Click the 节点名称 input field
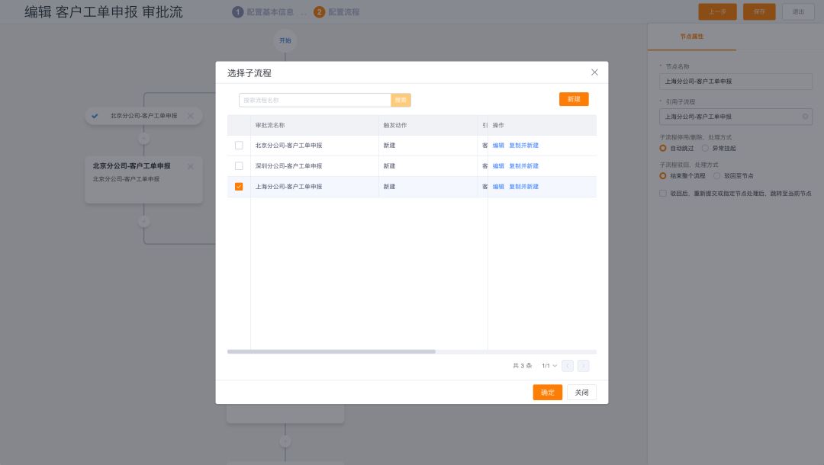 (735, 82)
